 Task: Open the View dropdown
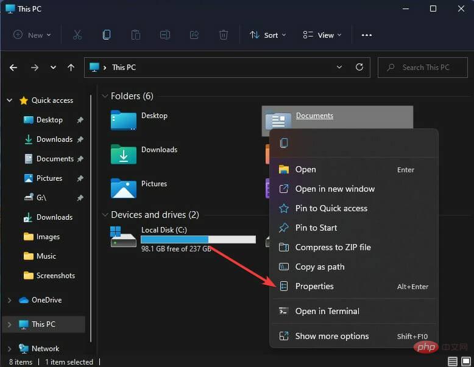click(322, 35)
